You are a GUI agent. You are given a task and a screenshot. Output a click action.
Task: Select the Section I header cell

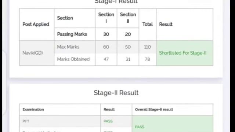tap(106, 18)
